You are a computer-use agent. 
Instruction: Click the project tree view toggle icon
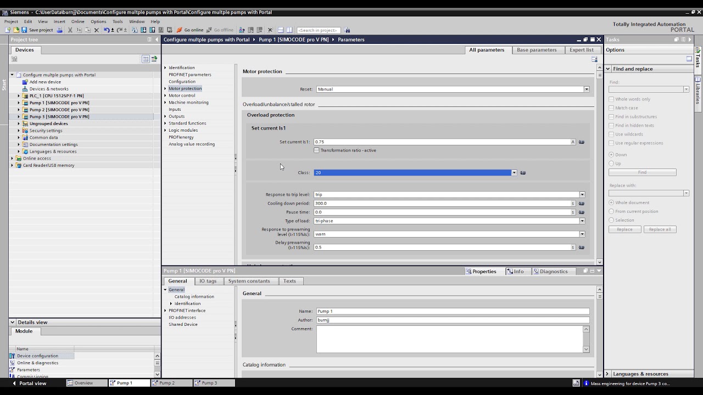pos(146,59)
